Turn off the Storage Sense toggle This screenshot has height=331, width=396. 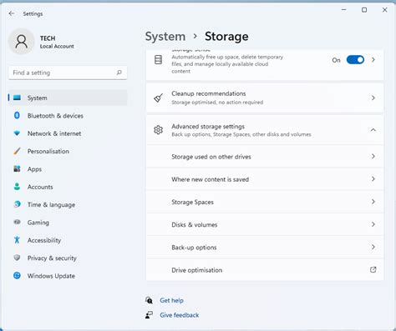click(355, 60)
